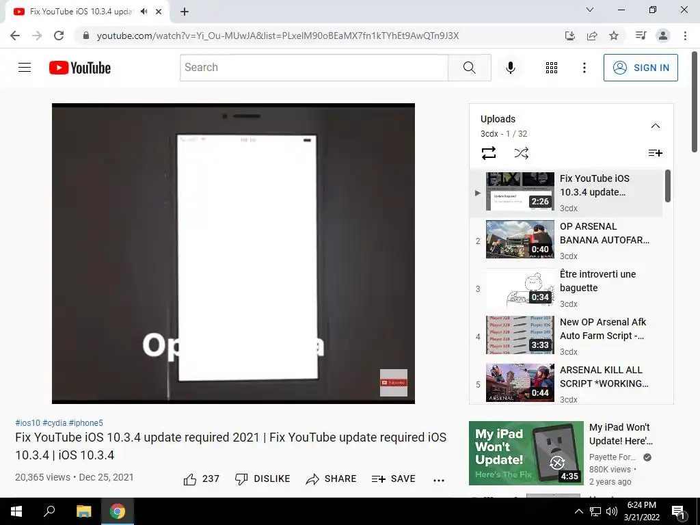Bookmark this tab with star
700x525 pixels.
tap(614, 36)
